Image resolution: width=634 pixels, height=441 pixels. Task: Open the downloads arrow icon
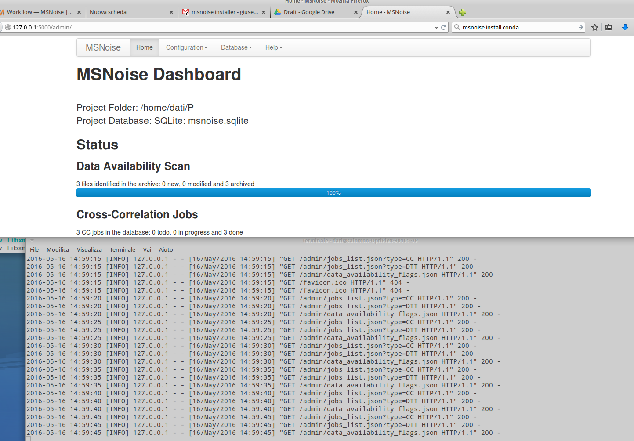[x=625, y=27]
